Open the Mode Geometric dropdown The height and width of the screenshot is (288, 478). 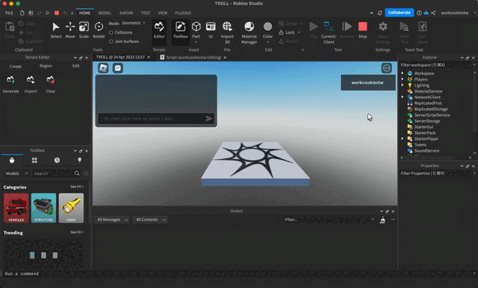pyautogui.click(x=133, y=23)
